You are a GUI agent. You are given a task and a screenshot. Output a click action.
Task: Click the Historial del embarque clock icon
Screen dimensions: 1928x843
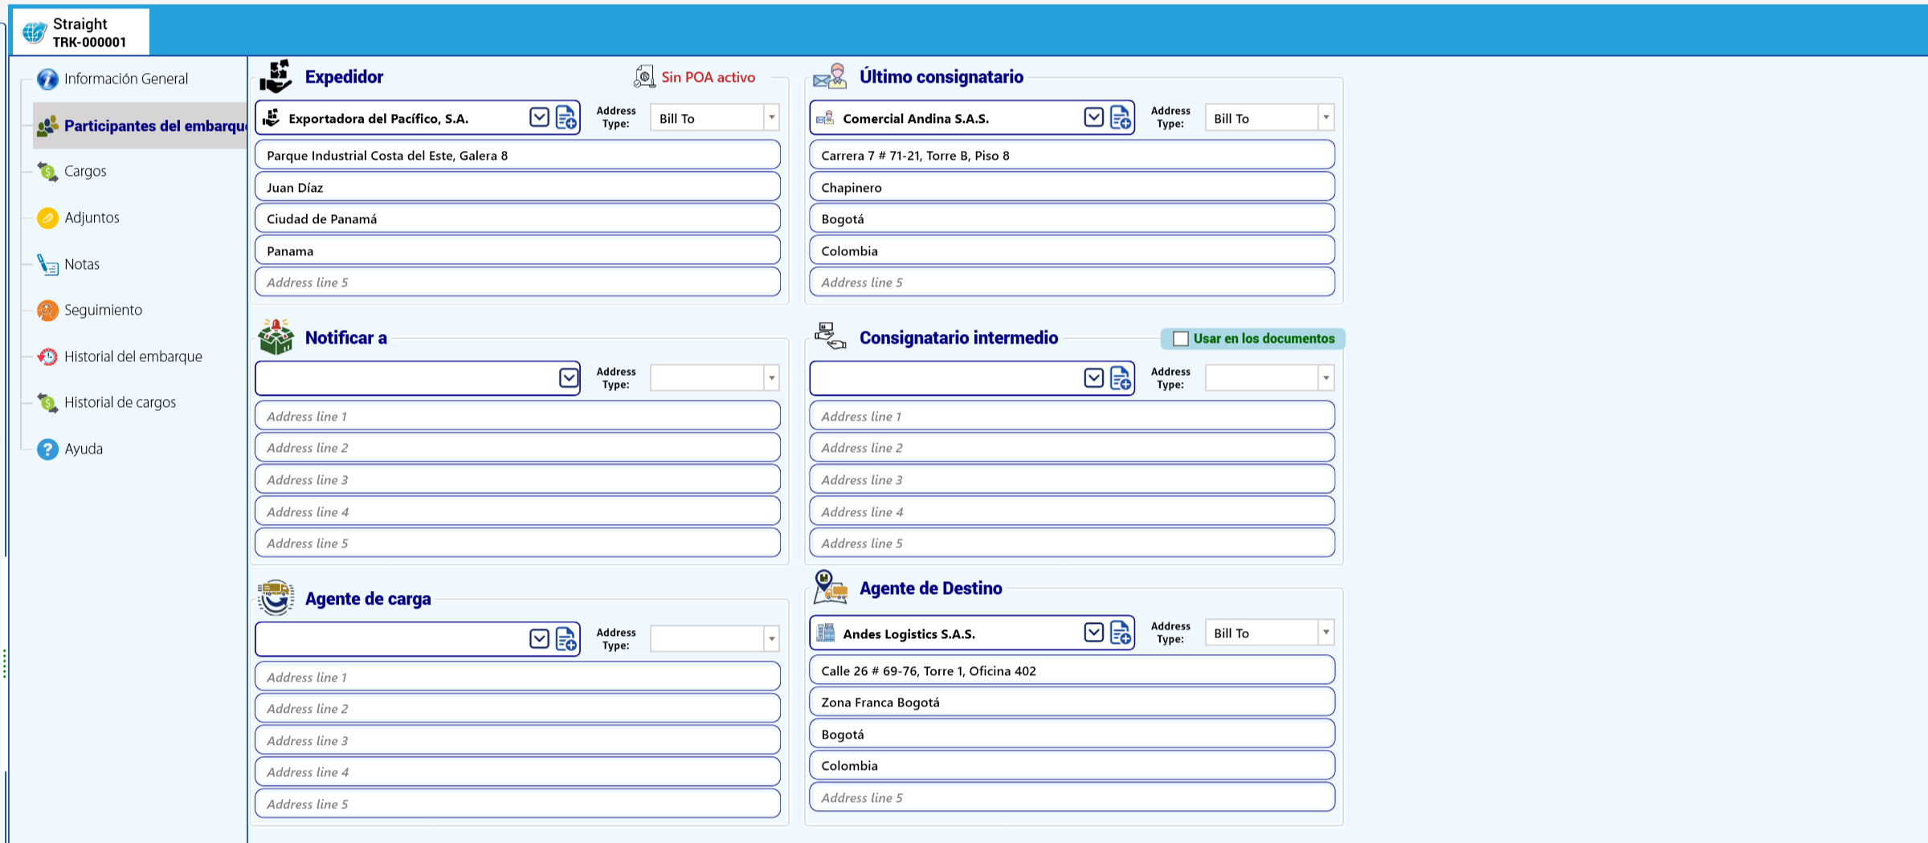pyautogui.click(x=47, y=356)
